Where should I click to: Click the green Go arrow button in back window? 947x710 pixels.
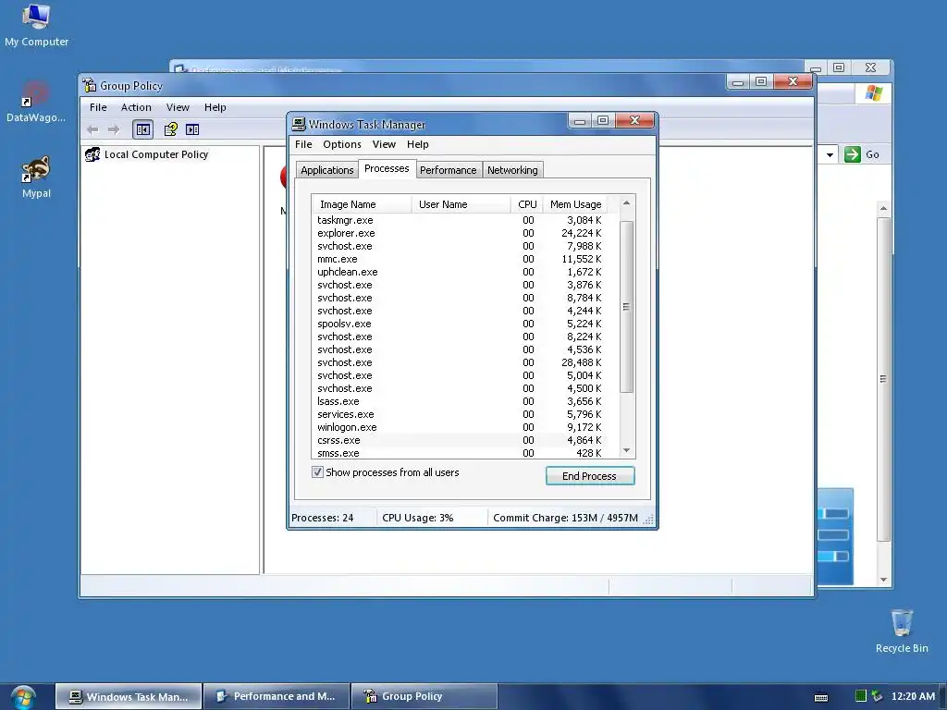(852, 154)
